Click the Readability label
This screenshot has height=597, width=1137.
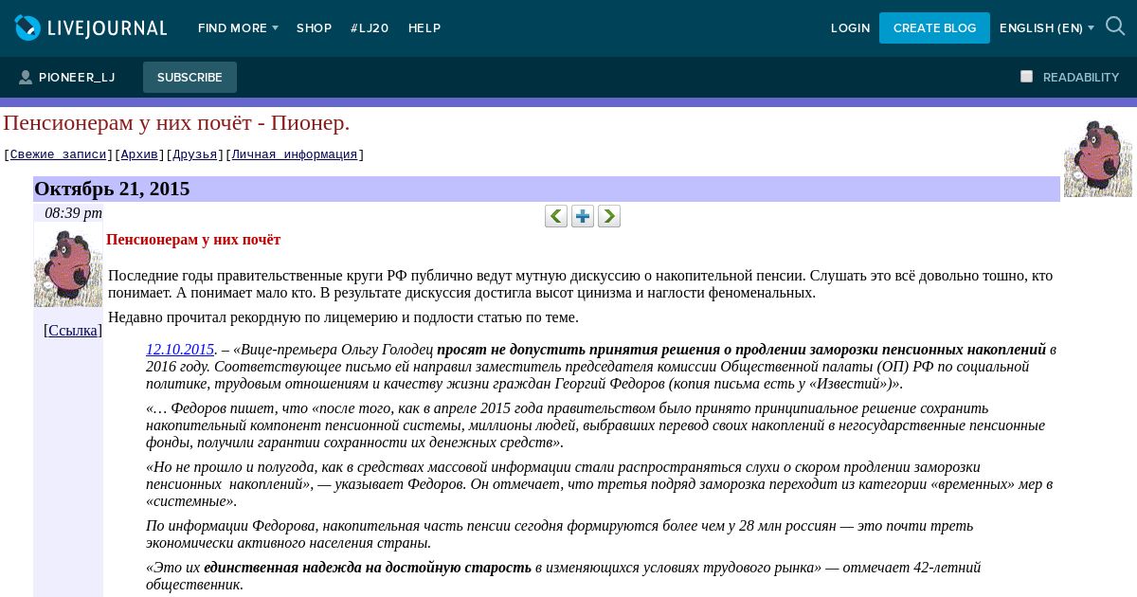point(1081,78)
